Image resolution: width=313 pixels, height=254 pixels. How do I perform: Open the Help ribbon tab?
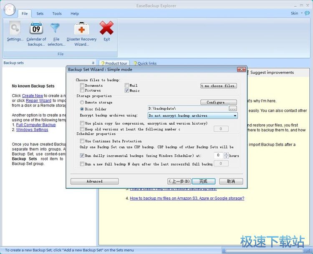[x=74, y=14]
